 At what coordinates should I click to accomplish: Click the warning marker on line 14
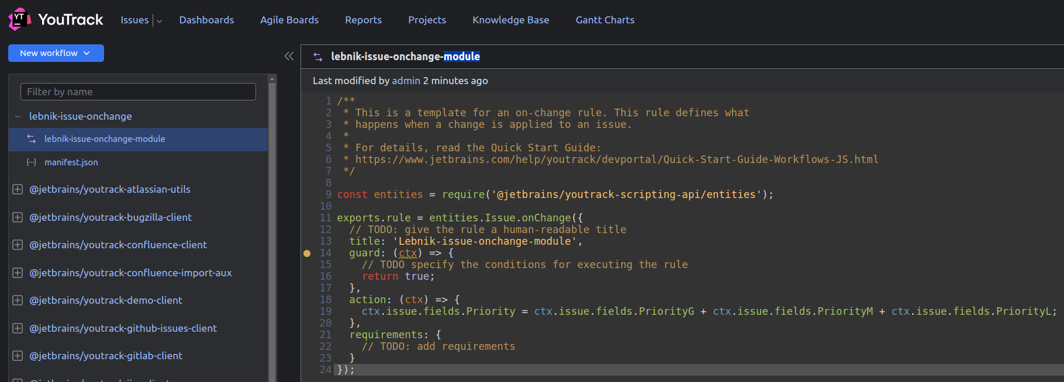pyautogui.click(x=307, y=253)
